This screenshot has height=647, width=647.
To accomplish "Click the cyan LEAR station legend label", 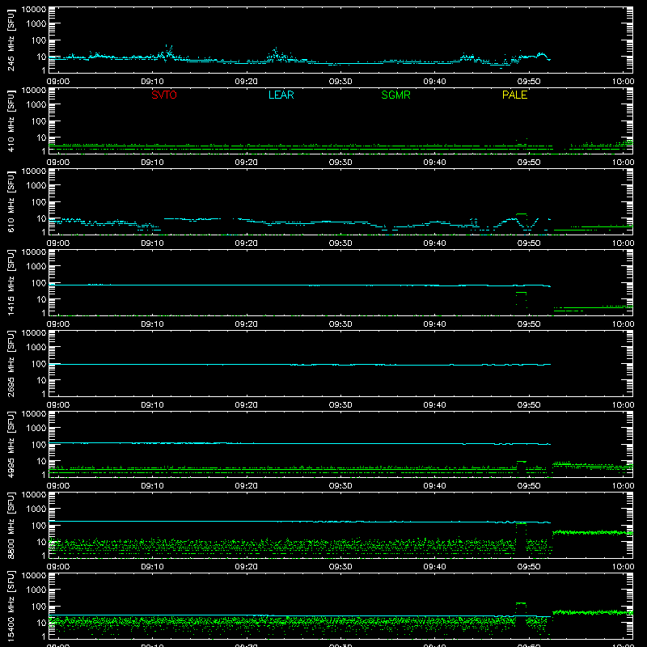I will (281, 95).
